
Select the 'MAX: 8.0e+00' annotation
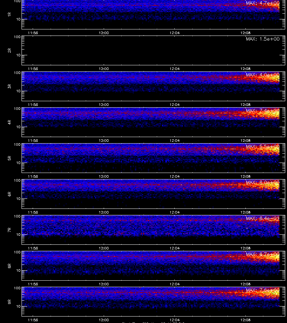pos(263,183)
